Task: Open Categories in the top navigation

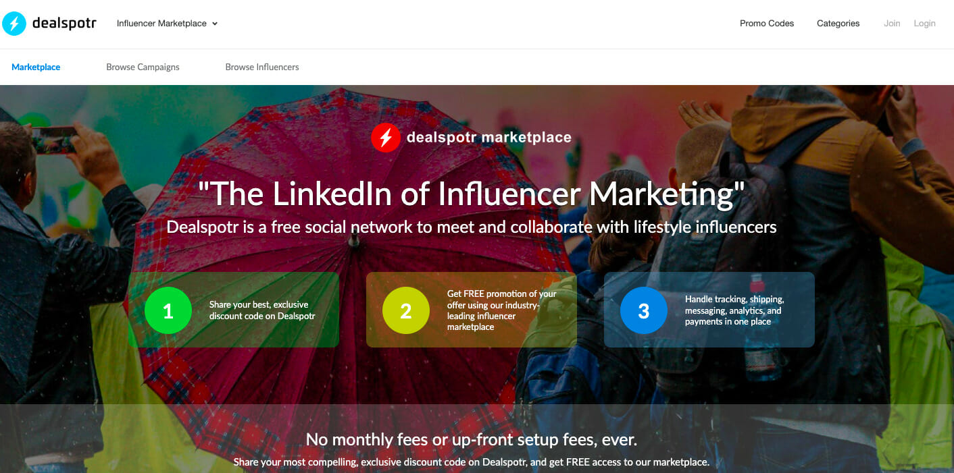Action: (x=838, y=24)
